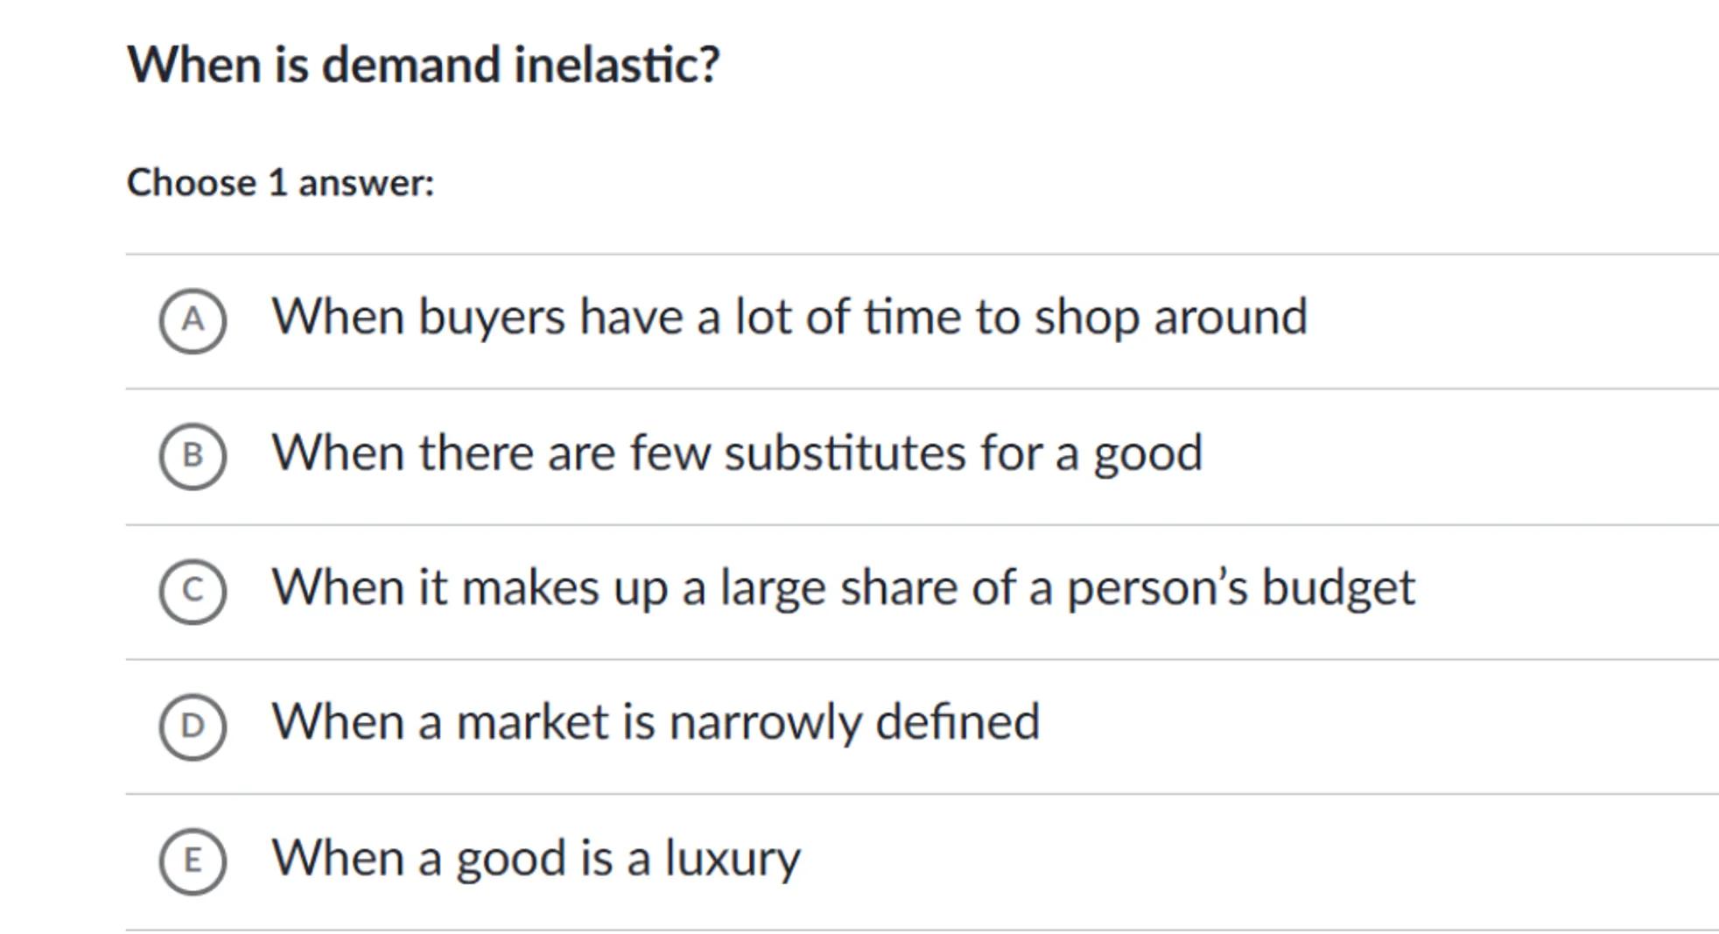1719x934 pixels.
Task: Select radio button E
Action: click(193, 860)
